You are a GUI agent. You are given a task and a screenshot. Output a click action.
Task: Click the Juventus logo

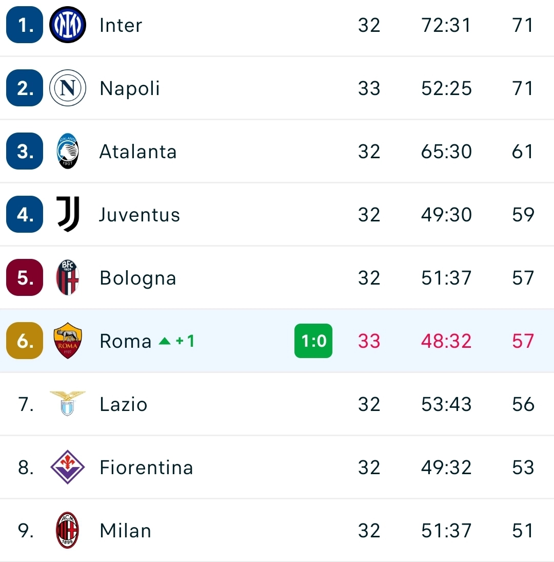pyautogui.click(x=68, y=214)
